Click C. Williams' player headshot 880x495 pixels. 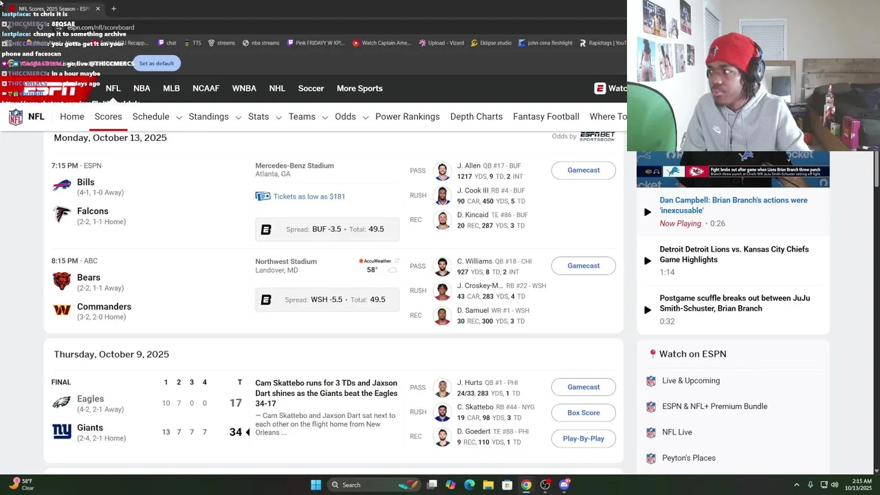point(442,267)
